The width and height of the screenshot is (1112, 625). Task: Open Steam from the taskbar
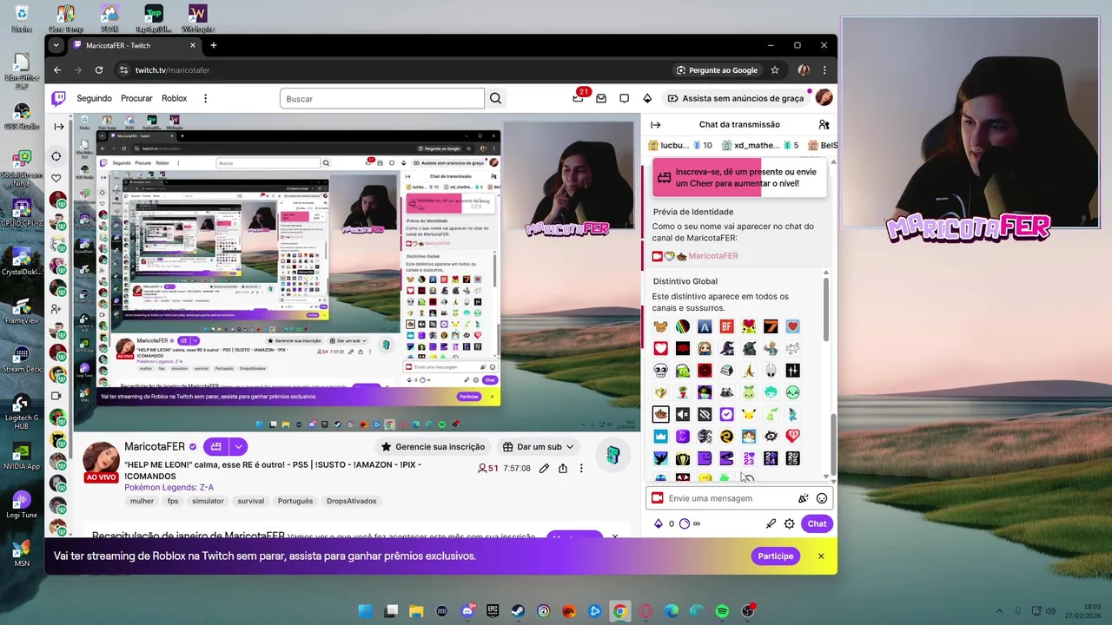[518, 611]
